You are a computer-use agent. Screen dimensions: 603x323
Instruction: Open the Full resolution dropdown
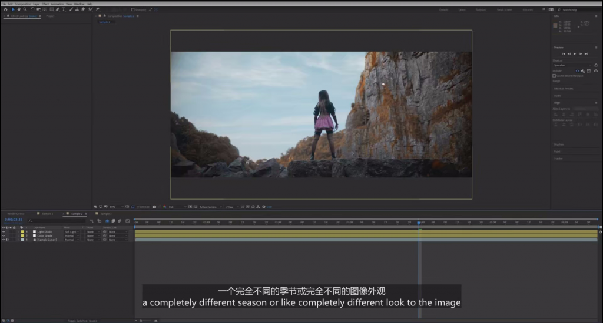click(x=177, y=207)
